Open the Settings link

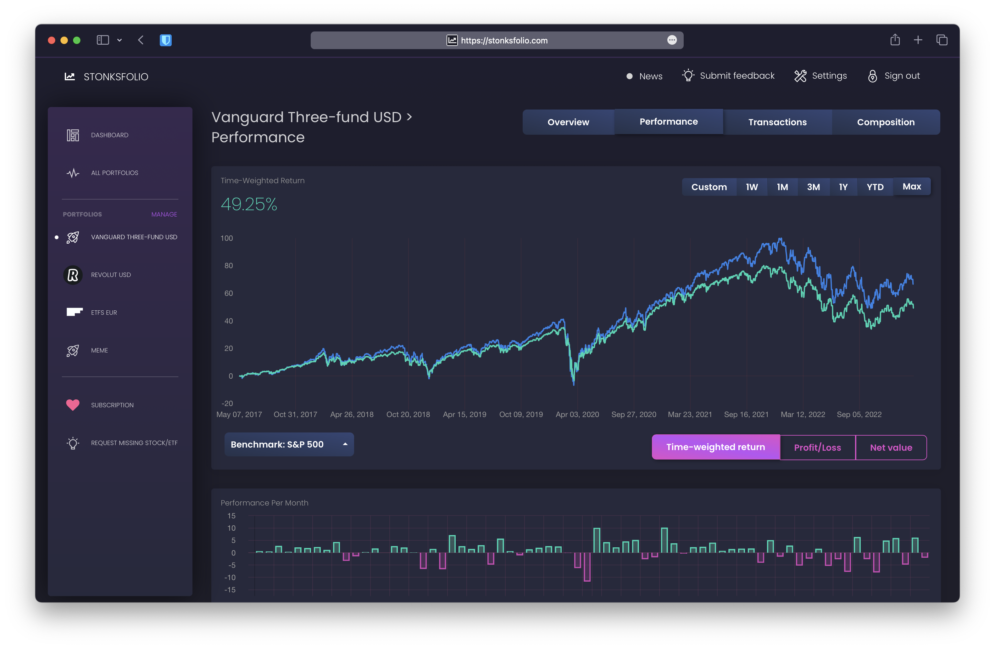click(829, 76)
